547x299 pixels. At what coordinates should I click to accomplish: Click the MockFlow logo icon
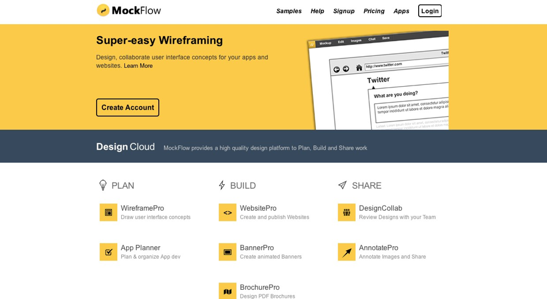pyautogui.click(x=103, y=10)
